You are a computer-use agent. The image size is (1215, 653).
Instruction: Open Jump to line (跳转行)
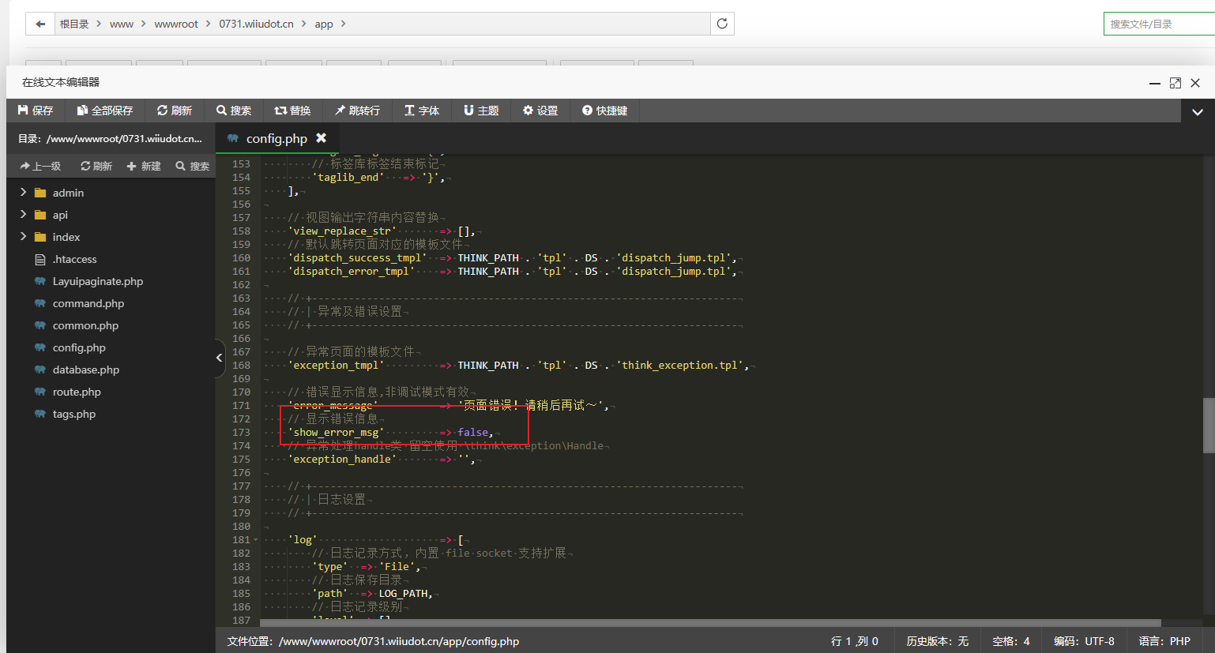[357, 111]
